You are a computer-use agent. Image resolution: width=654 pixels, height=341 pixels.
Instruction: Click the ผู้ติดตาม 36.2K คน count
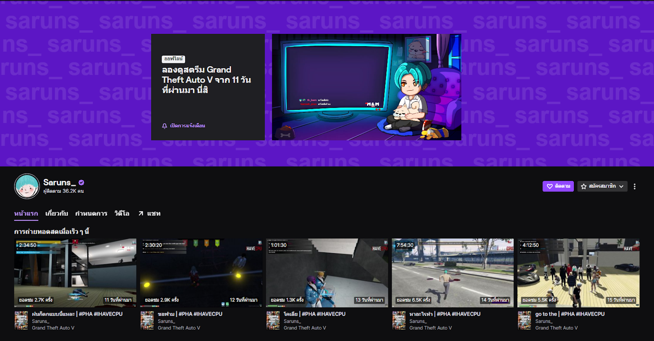pos(64,191)
